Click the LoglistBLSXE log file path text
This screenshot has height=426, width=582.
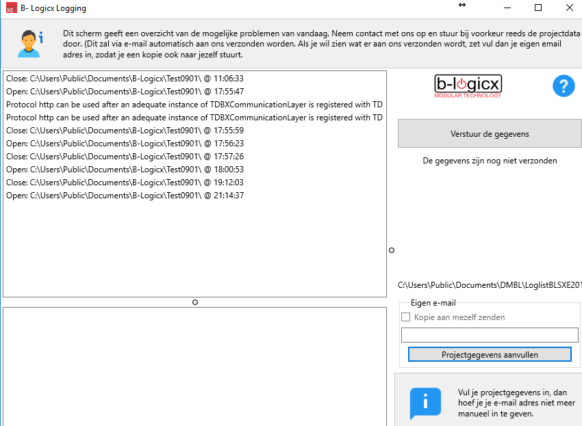click(x=490, y=284)
